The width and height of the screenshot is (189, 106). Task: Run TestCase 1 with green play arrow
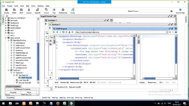point(50,28)
